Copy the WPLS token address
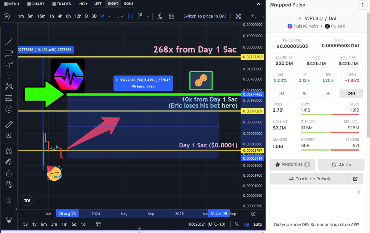The image size is (370, 233). [x=321, y=18]
